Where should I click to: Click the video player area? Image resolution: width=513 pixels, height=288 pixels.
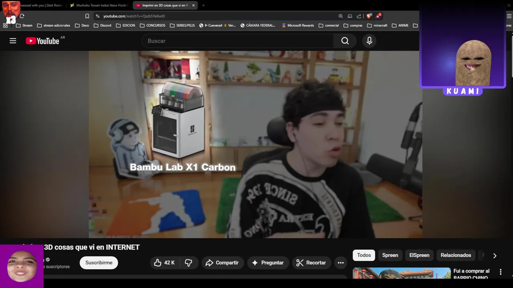point(255,144)
